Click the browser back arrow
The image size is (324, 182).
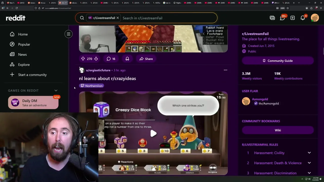[8, 8]
